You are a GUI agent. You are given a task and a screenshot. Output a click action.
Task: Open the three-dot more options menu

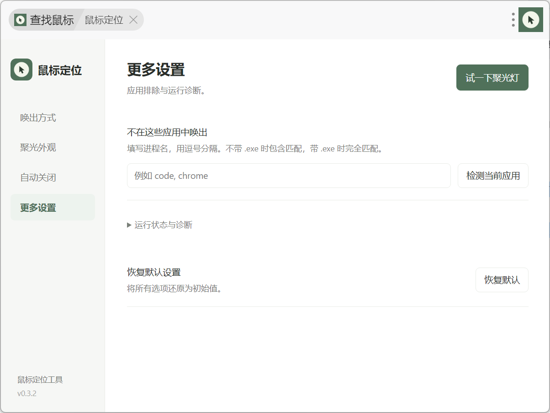[x=513, y=20]
